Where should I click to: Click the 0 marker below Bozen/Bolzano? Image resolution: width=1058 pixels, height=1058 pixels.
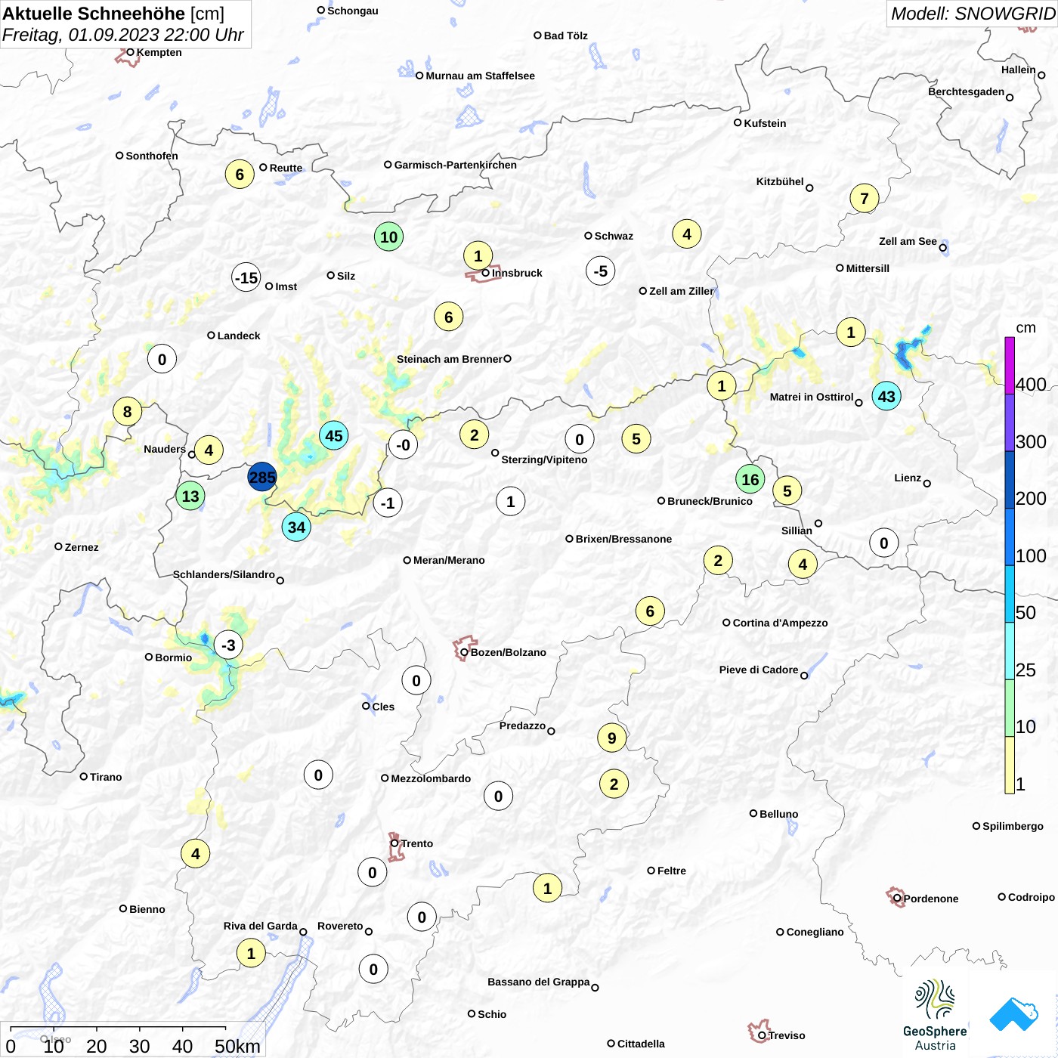416,680
